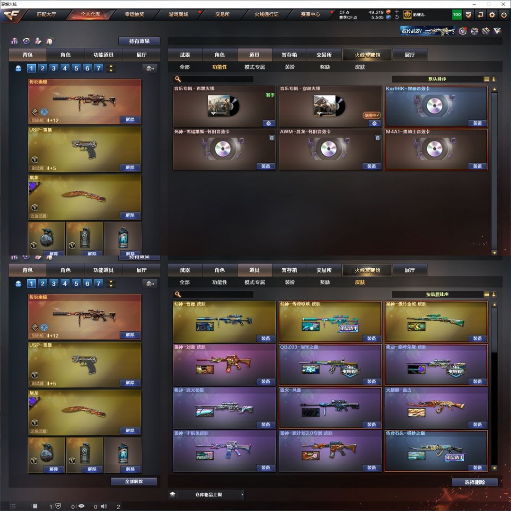Click the V shield icon in the status bar

click(58, 506)
